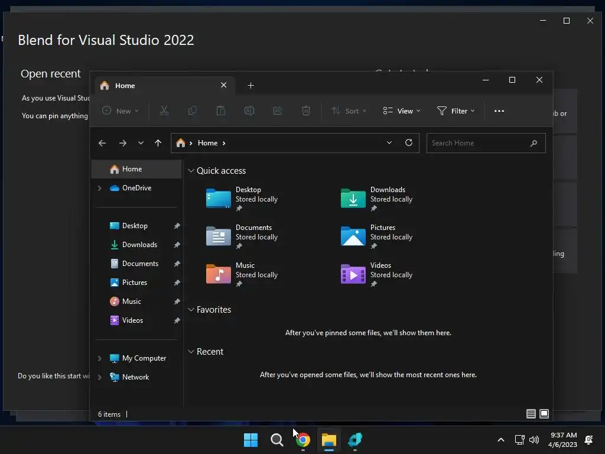Click the Cut scissors icon in toolbar

tap(164, 111)
